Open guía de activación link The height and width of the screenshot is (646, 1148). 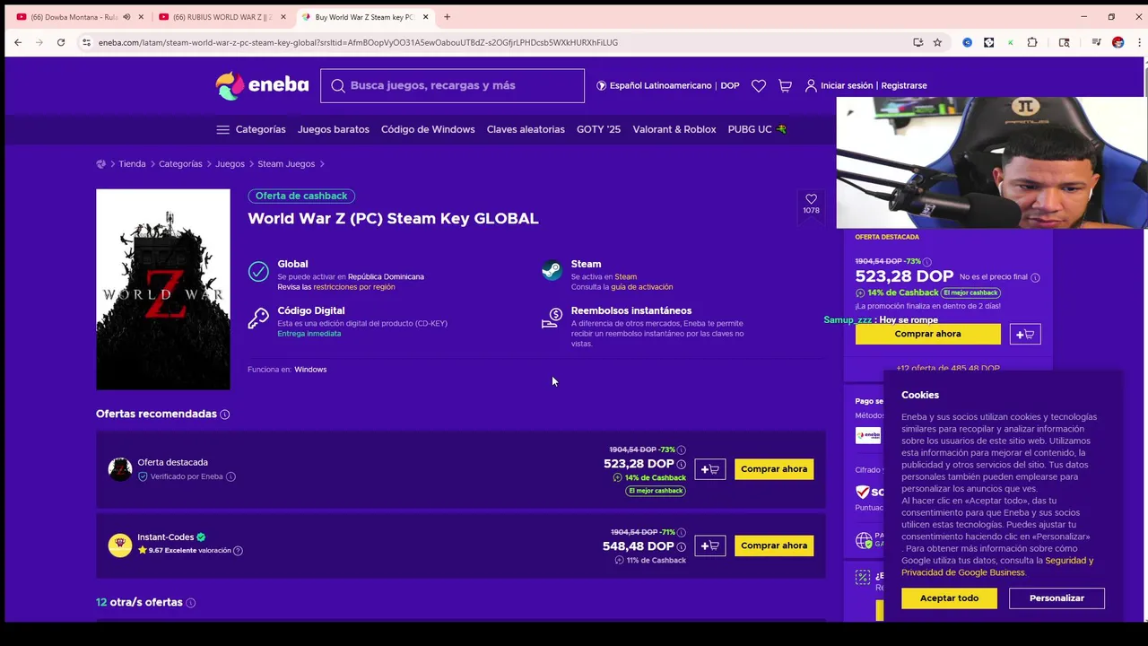[x=641, y=287]
